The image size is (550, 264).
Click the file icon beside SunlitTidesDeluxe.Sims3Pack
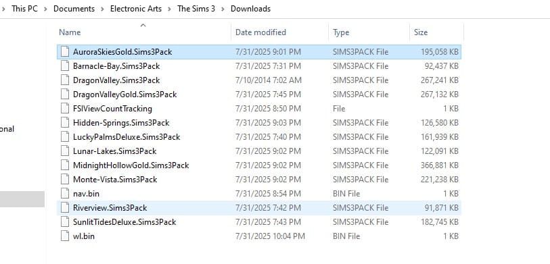click(x=65, y=222)
